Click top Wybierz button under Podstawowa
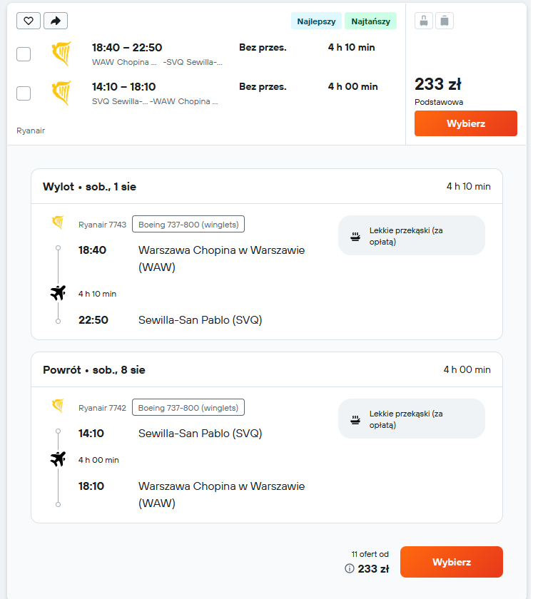533x599 pixels. coord(467,123)
